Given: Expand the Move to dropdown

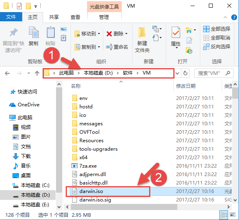Looking at the screenshot, I should 99,34.
